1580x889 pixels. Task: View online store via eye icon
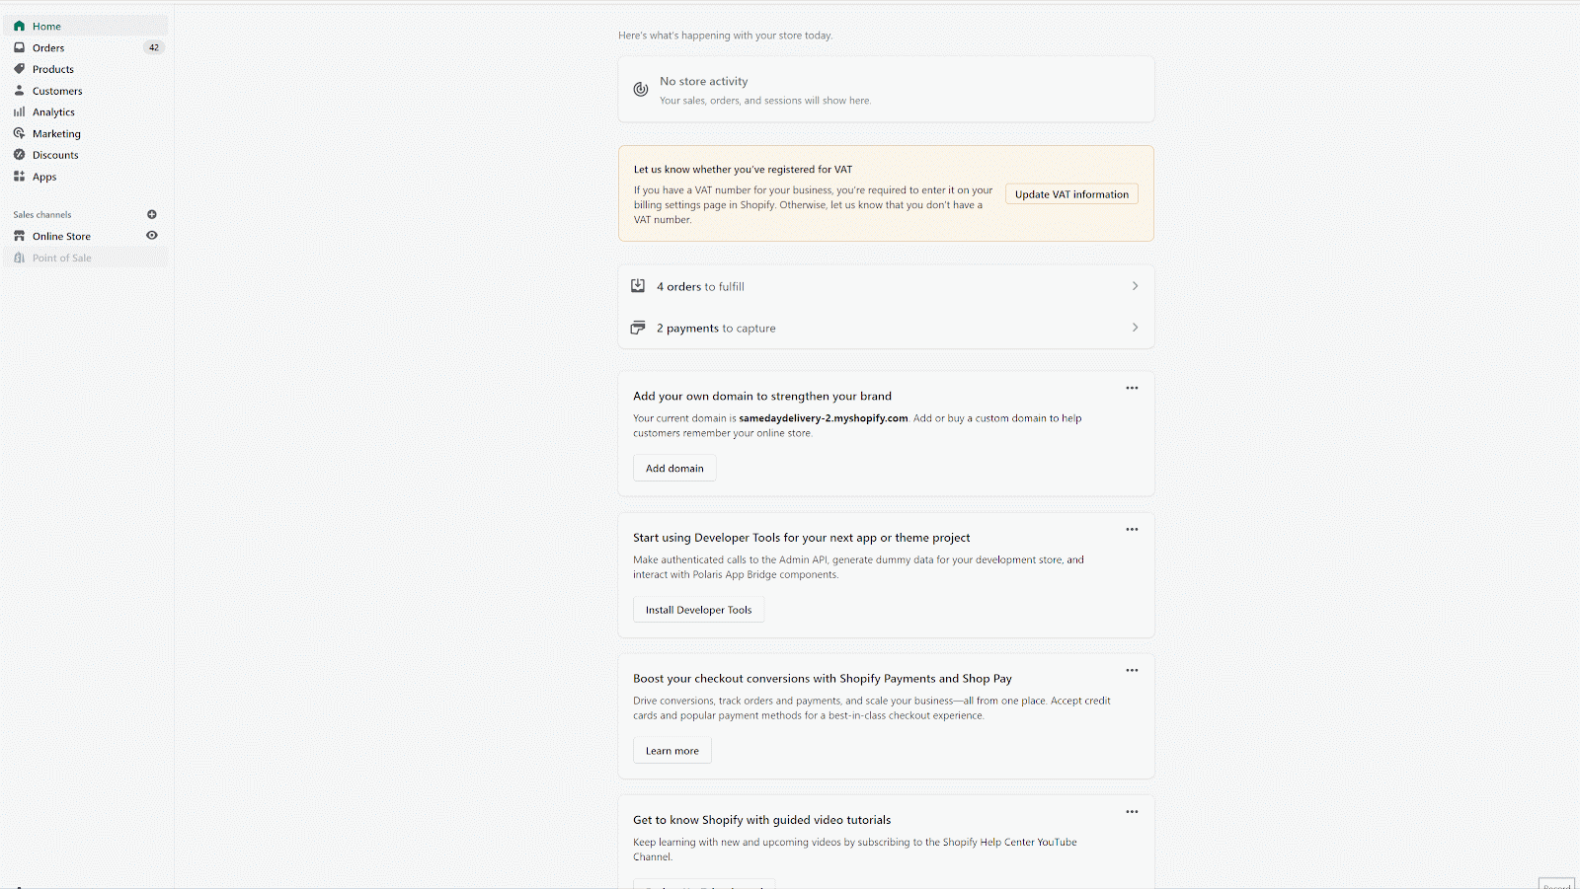click(152, 236)
